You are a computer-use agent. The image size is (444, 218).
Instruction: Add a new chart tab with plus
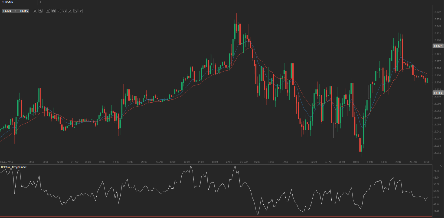pos(40,2)
